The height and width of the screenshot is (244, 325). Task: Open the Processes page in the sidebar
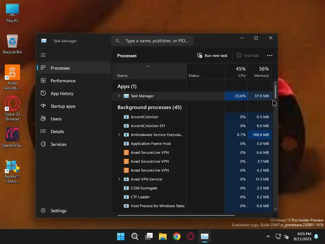(x=74, y=68)
